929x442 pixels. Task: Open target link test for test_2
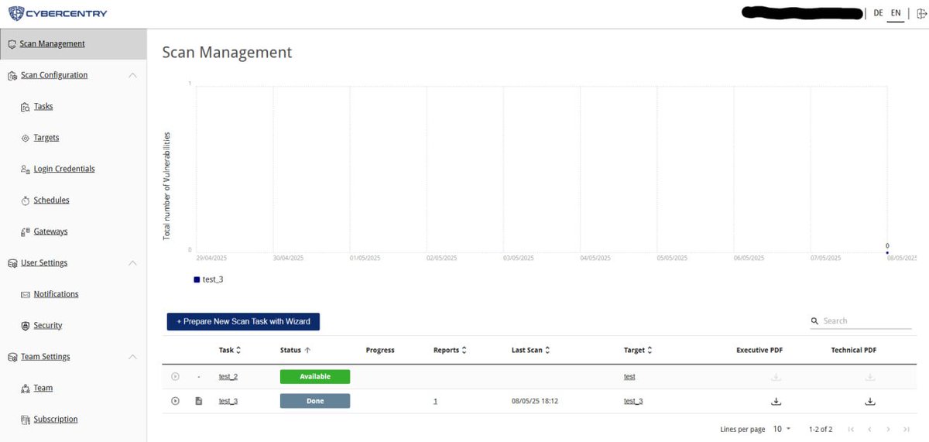coord(629,377)
